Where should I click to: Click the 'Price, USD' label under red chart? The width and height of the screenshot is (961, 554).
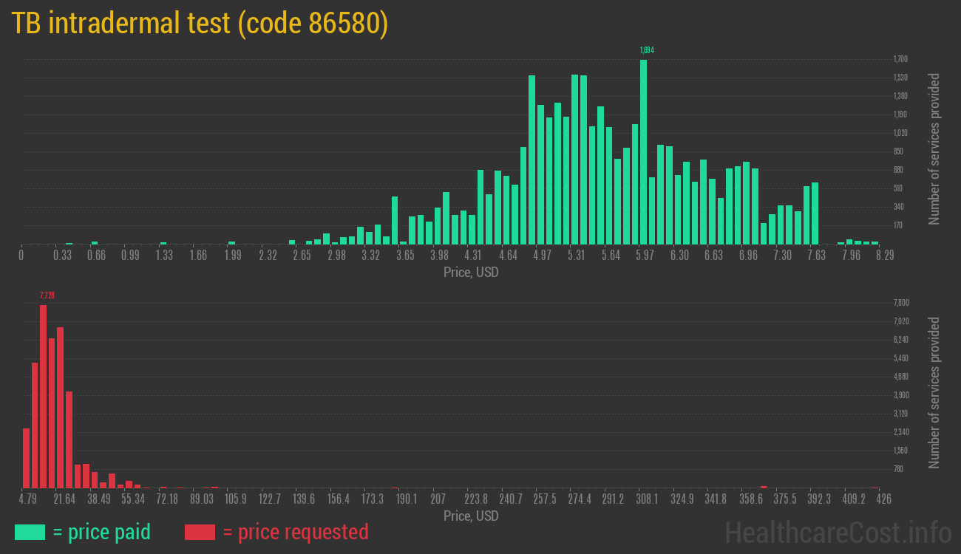tap(471, 516)
